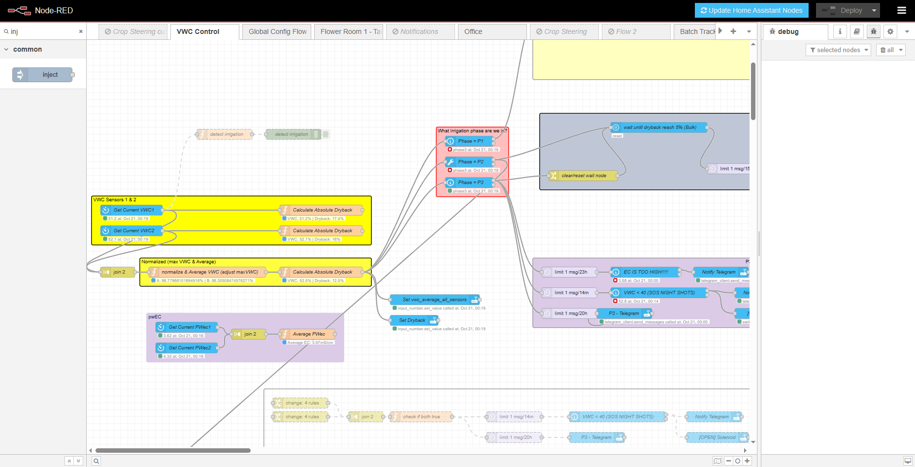Open the selected nodes filter dropdown
This screenshot has width=915, height=467.
coord(838,50)
